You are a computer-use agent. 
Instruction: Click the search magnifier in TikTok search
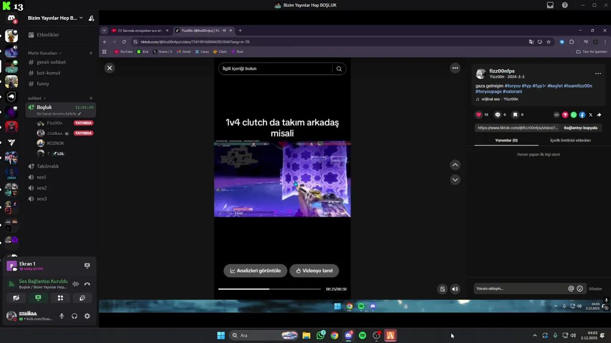(x=339, y=69)
